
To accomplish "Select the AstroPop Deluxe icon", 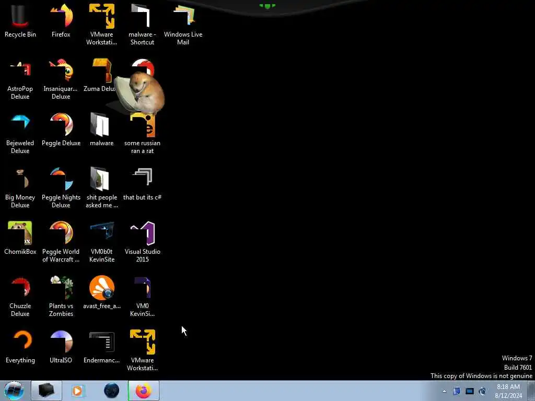I will point(20,79).
